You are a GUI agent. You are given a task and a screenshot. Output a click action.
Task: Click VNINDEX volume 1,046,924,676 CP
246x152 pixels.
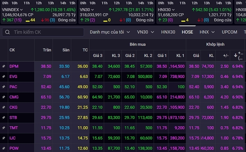pos(18,15)
